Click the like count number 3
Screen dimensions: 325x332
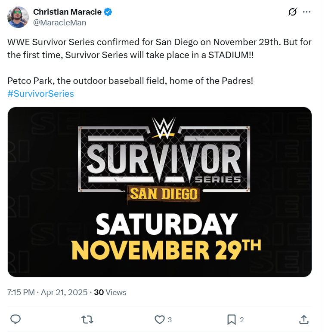pyautogui.click(x=170, y=320)
